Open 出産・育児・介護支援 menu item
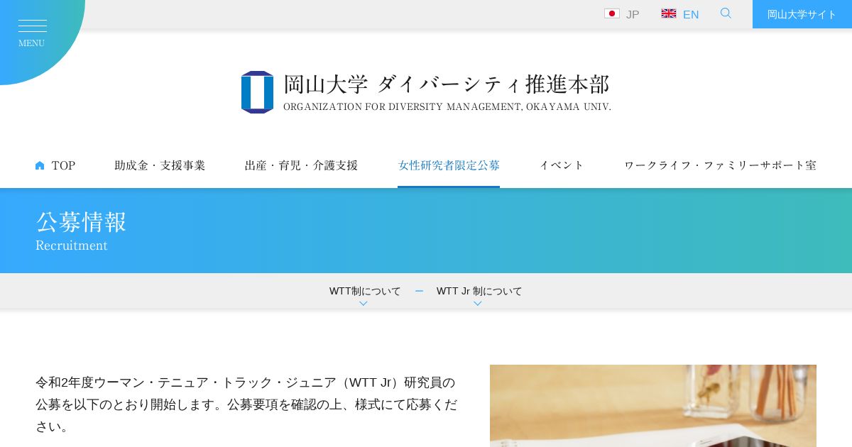Viewport: 852px width, 447px height. pyautogui.click(x=302, y=165)
